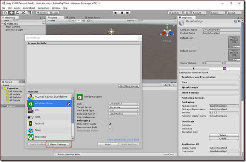Open Learn about Unity Cloud Build link
This screenshot has height=162, width=246.
(123, 139)
